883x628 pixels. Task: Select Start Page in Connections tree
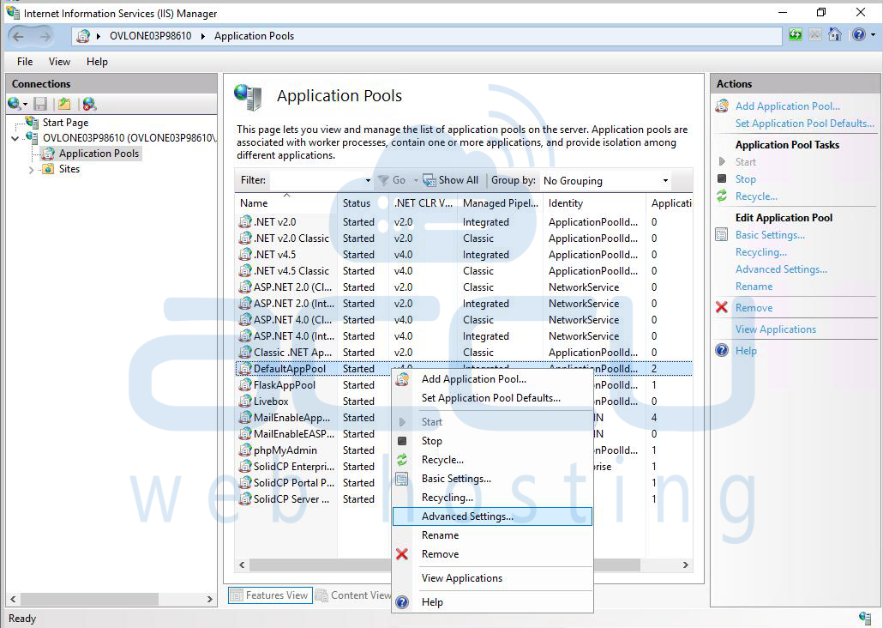coord(65,123)
